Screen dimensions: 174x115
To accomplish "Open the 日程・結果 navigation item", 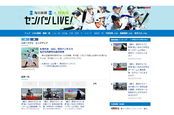I will pos(74,33).
